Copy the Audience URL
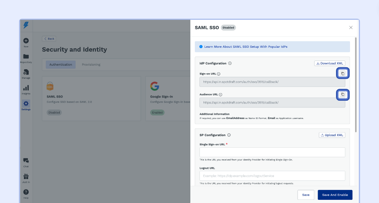The height and width of the screenshot is (203, 379). point(342,94)
